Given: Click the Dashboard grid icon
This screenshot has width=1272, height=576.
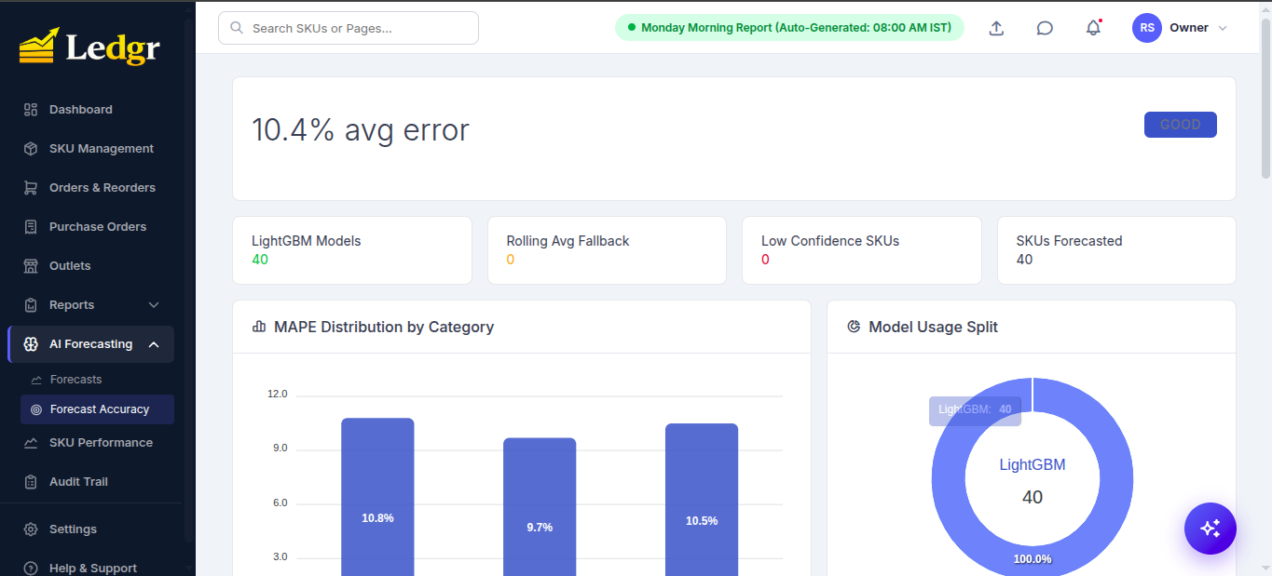Looking at the screenshot, I should coord(31,110).
